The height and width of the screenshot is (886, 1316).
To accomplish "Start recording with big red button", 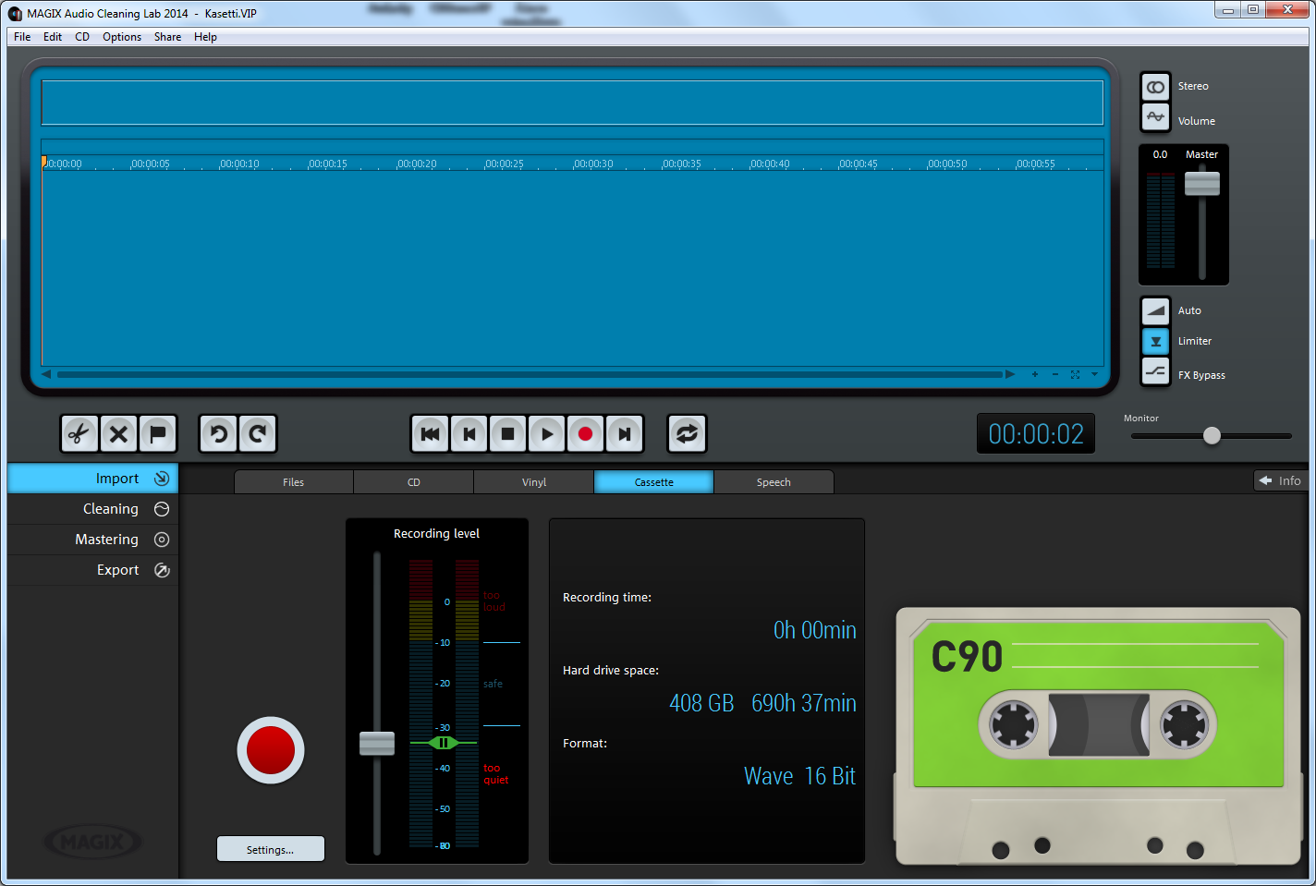I will click(271, 750).
